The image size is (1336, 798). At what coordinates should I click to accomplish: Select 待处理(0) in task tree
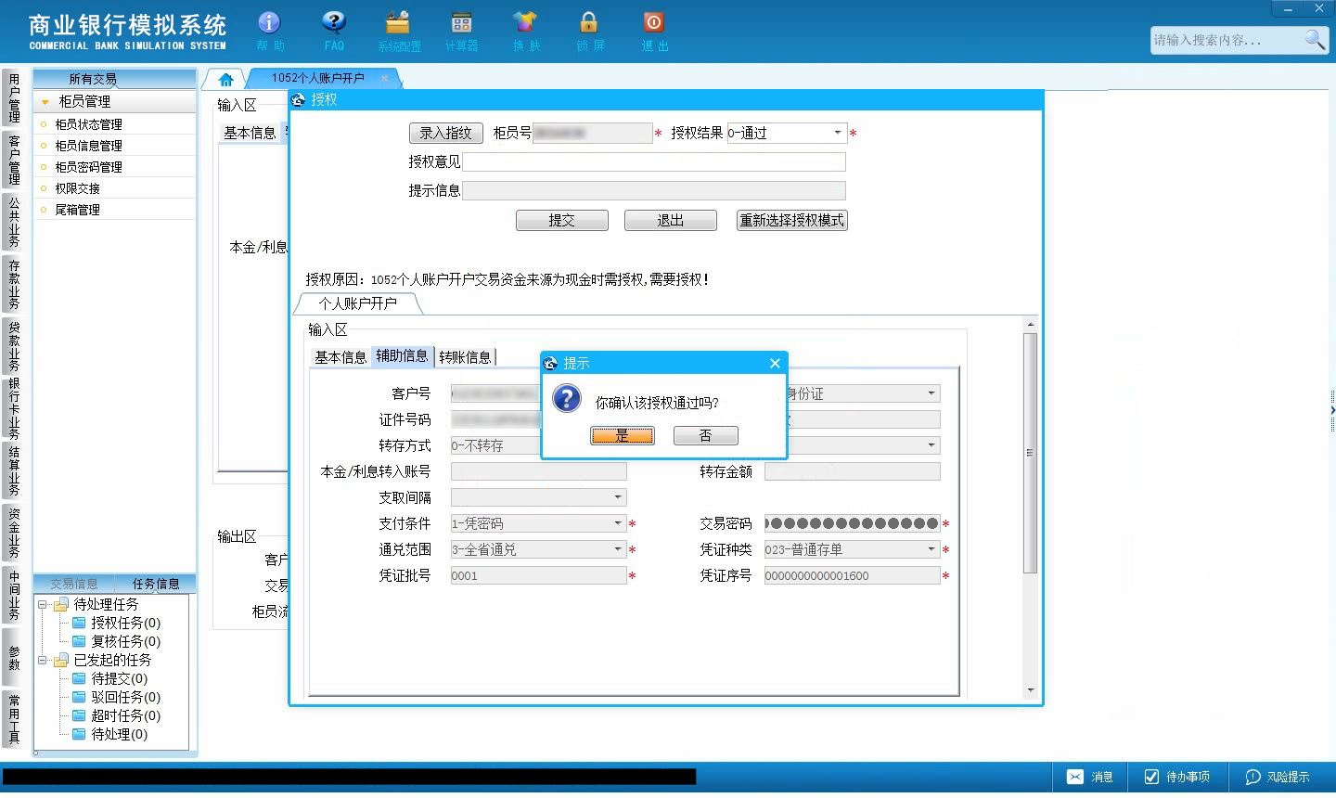point(110,734)
